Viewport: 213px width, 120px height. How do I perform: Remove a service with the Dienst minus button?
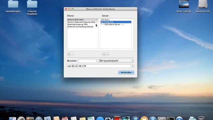tap(73, 54)
